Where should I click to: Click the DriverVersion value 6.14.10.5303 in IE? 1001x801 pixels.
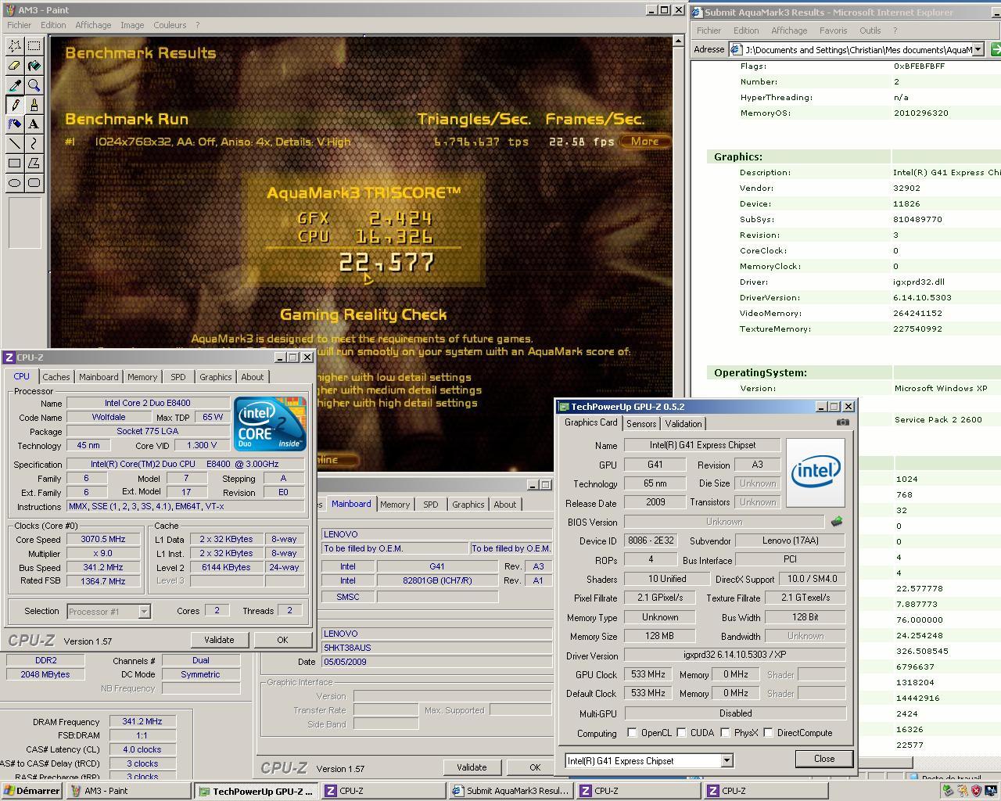(922, 297)
